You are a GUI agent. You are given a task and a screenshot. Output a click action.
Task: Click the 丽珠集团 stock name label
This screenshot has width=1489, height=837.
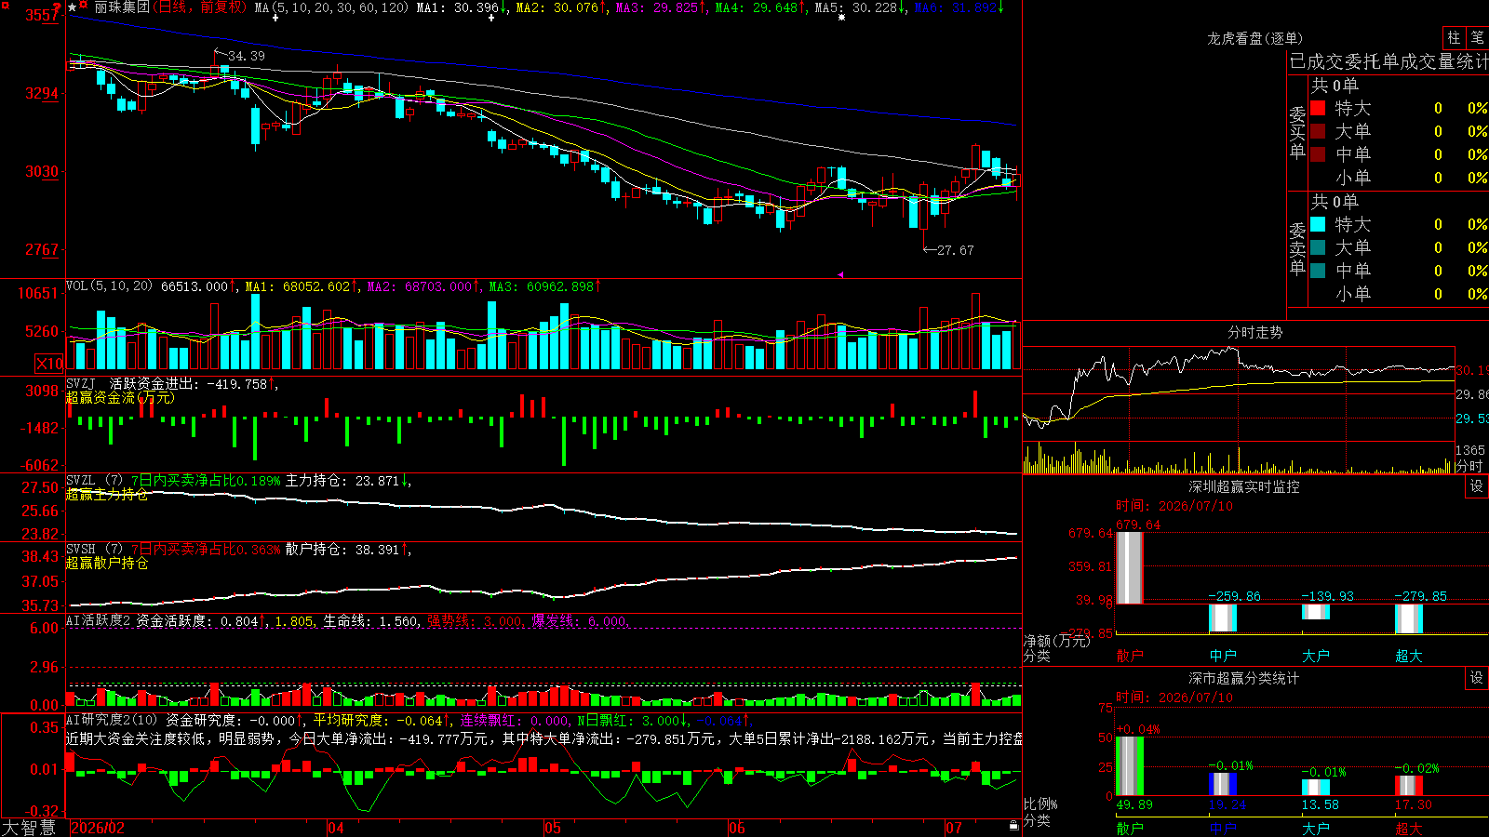tap(122, 7)
